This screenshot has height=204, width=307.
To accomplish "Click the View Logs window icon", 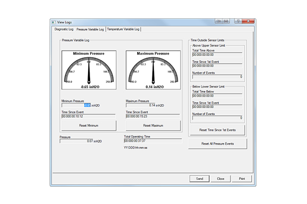I will 54,22.
